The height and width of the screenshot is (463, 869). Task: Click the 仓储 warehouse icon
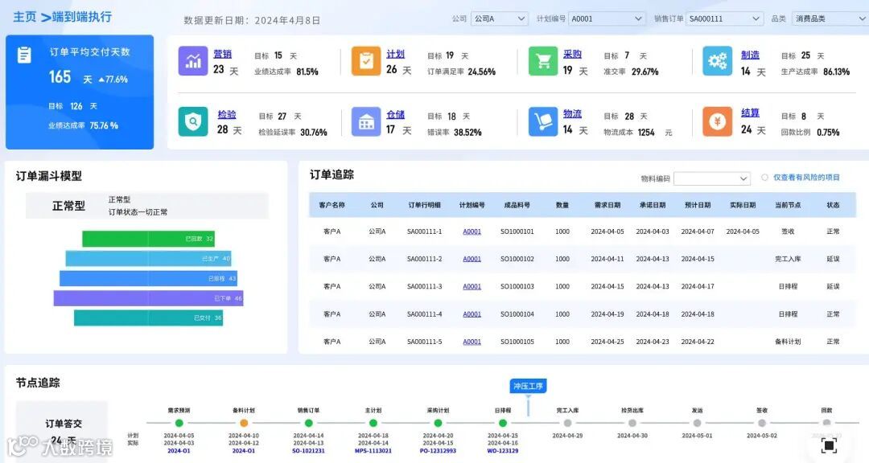click(x=366, y=121)
